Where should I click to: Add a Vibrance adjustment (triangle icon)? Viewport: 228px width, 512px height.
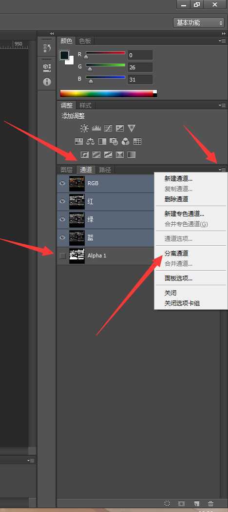[131, 128]
